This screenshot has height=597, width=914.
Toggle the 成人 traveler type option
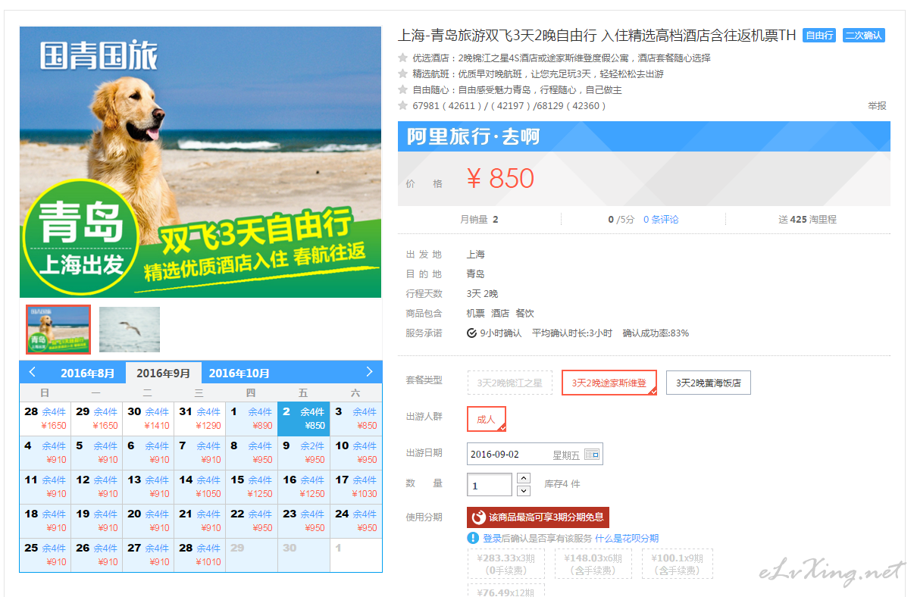click(x=486, y=419)
